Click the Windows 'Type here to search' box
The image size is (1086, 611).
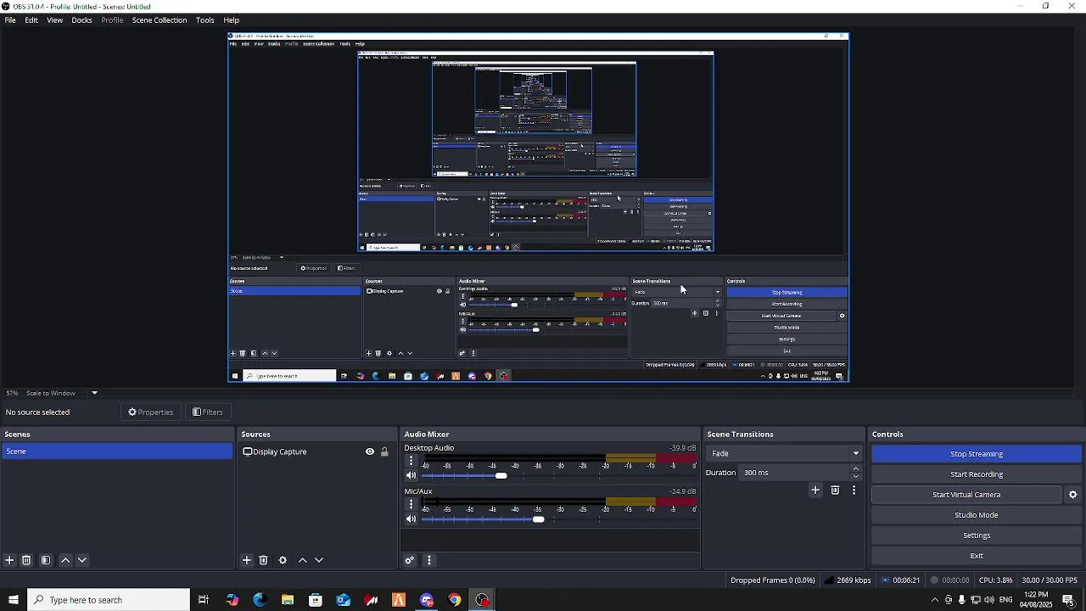point(109,600)
